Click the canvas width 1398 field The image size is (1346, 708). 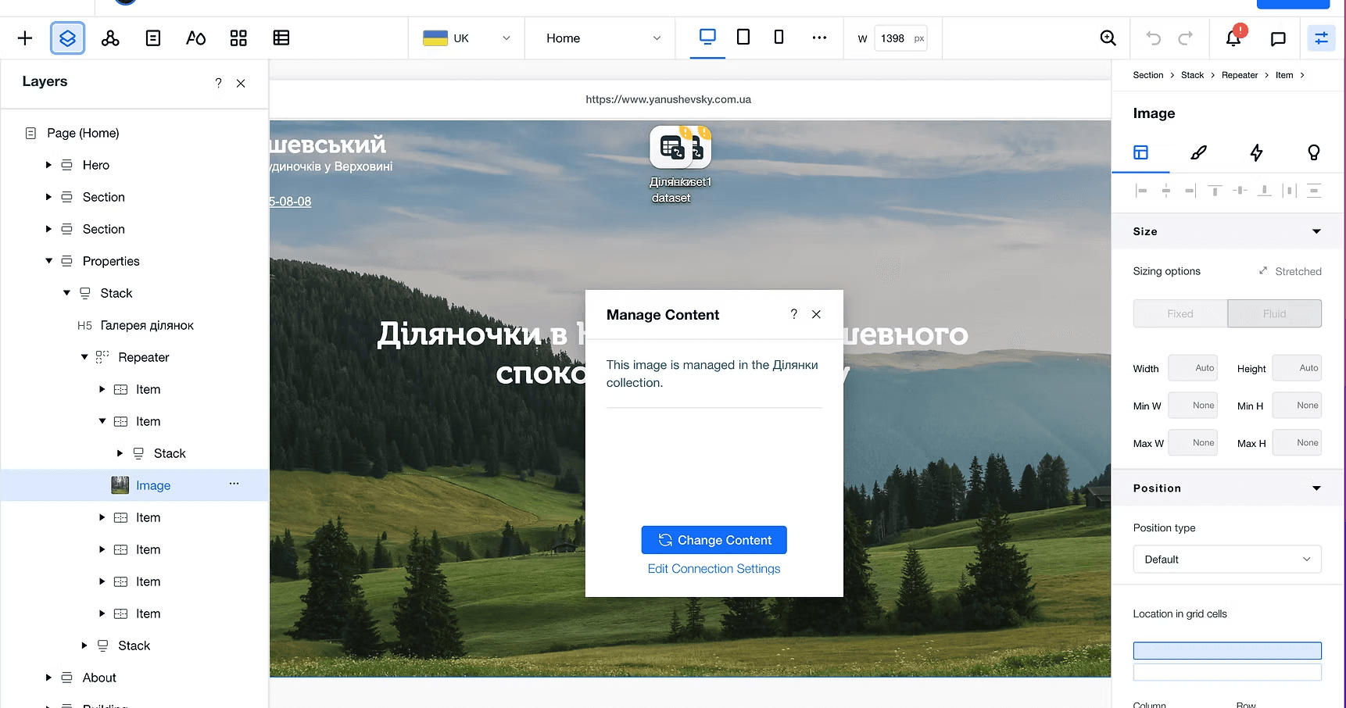tap(900, 38)
